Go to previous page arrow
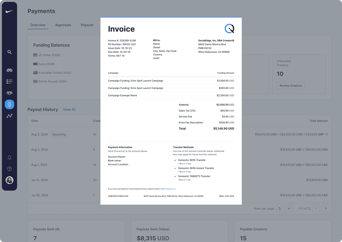Screen dimensions: 342x242 (316, 208)
